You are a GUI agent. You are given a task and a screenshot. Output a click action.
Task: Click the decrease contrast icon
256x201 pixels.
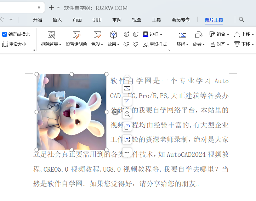(x=136, y=34)
